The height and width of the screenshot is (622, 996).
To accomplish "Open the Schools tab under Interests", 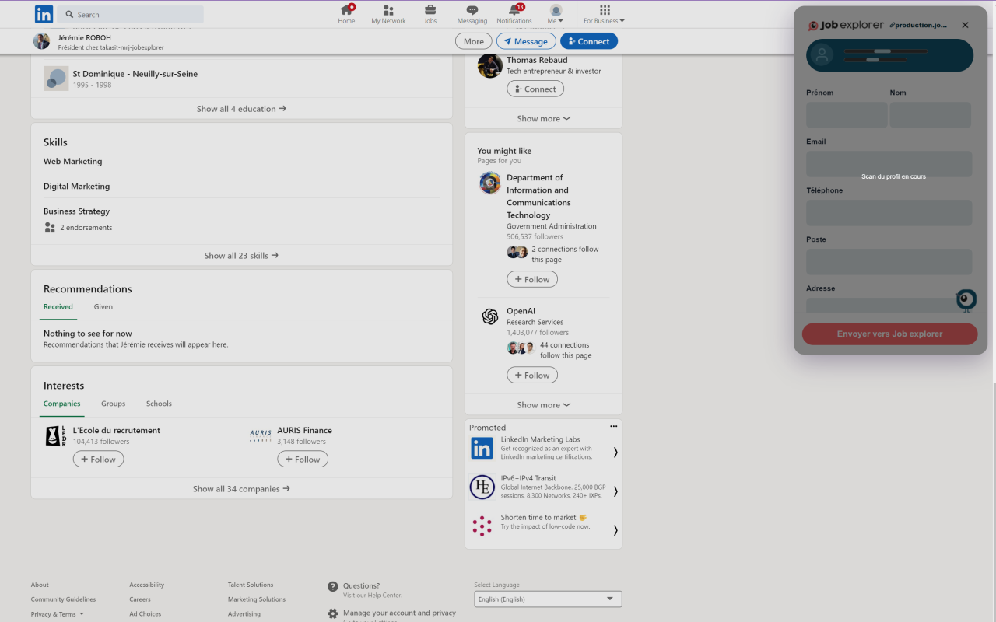I will [x=159, y=404].
